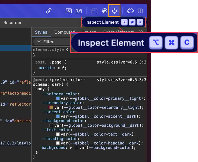The image size is (198, 162).
Task: Open the console terminal icon
Action: pyautogui.click(x=94, y=11)
